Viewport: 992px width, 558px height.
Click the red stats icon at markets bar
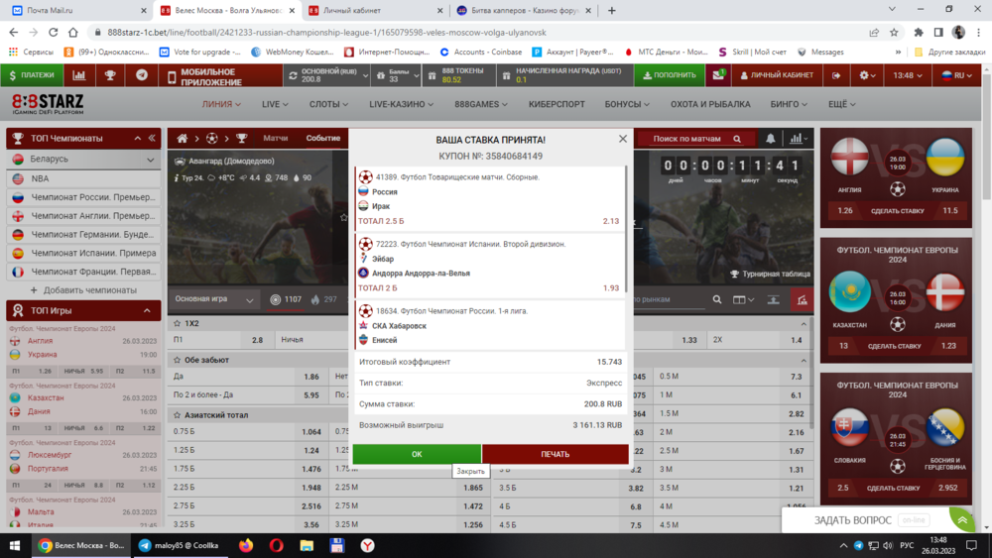(802, 299)
